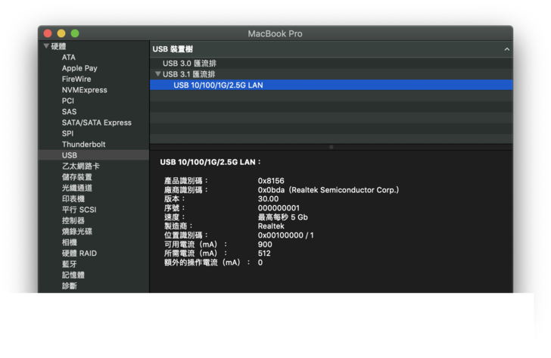Collapse the 硬體 sidebar section
Image resolution: width=551 pixels, height=358 pixels.
(45, 46)
